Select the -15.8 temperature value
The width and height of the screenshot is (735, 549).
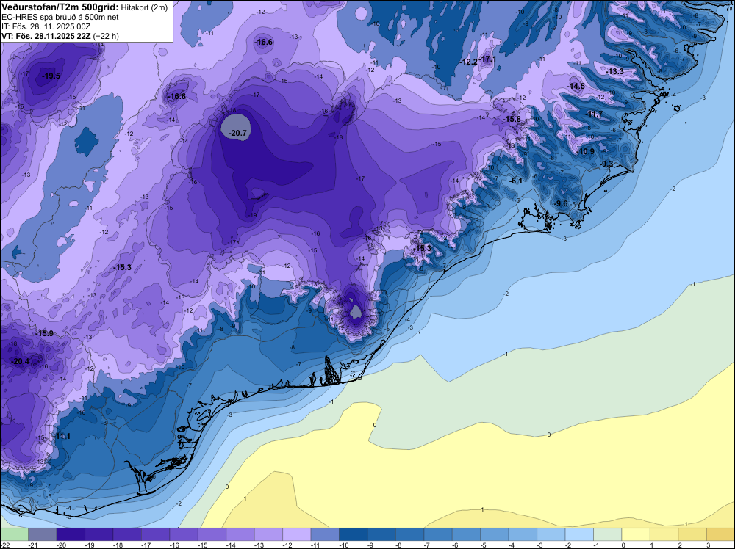(x=512, y=120)
